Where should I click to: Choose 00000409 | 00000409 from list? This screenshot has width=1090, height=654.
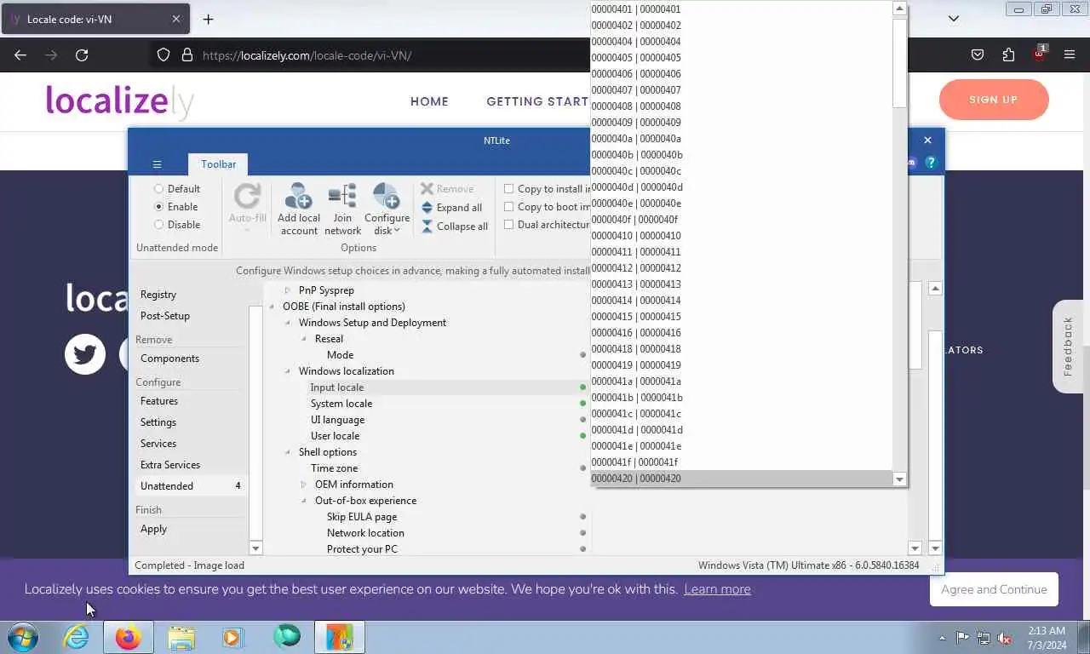(742, 123)
